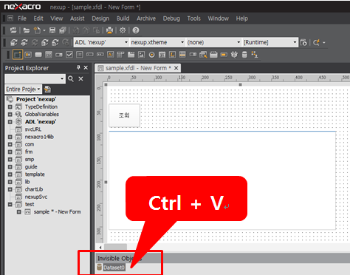Click the 조회 button on the form
The image size is (350, 275).
(124, 115)
